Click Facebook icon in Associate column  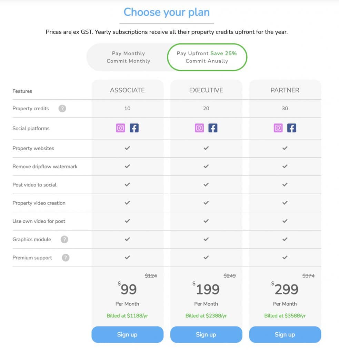134,128
